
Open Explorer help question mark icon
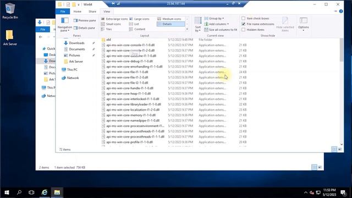[341, 11]
